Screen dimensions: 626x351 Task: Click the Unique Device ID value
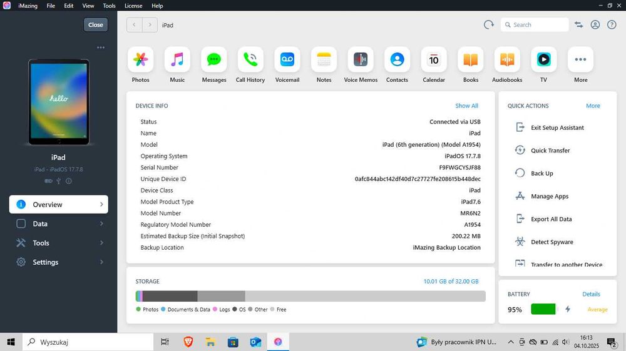point(418,179)
